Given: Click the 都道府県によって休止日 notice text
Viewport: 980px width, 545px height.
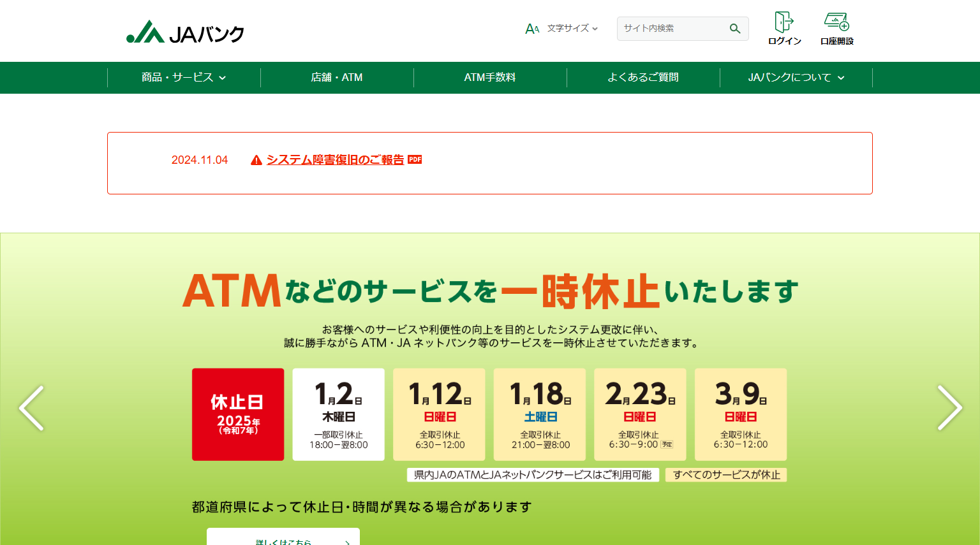Looking at the screenshot, I should 362,507.
